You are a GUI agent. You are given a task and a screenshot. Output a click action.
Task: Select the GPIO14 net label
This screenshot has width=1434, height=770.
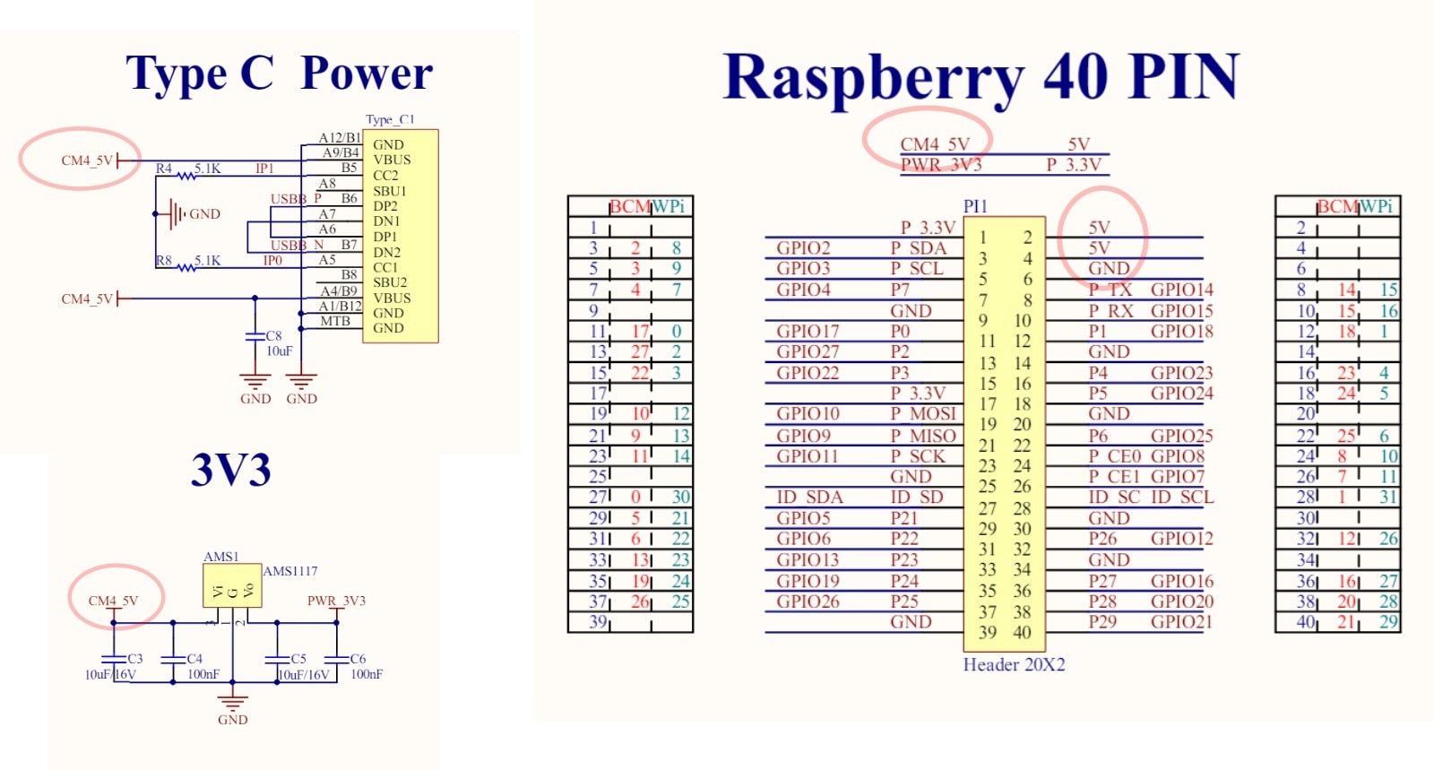pos(1182,290)
